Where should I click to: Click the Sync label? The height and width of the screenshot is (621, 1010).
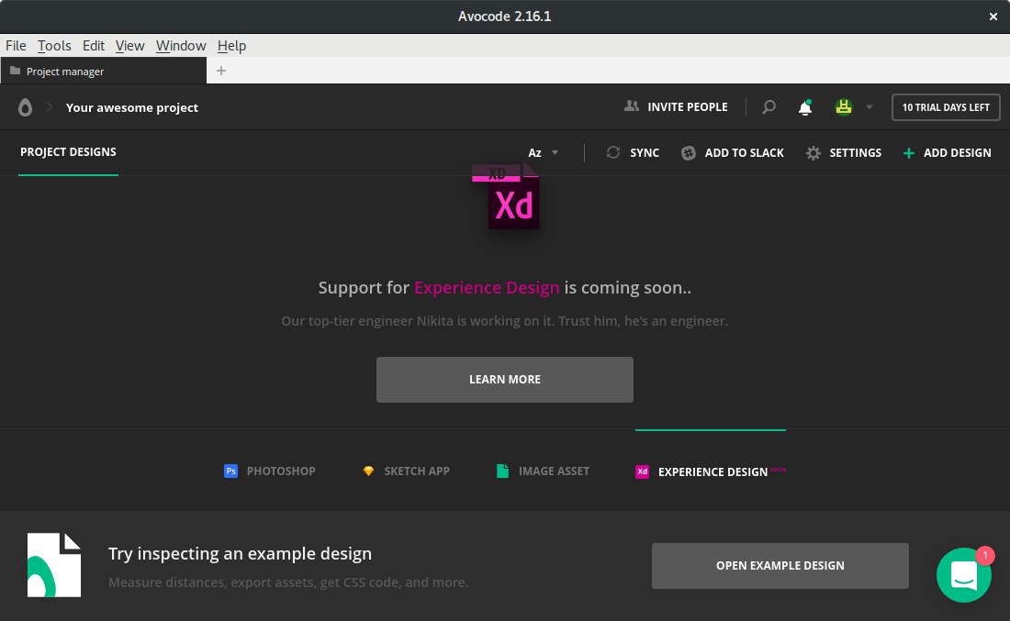tap(645, 152)
